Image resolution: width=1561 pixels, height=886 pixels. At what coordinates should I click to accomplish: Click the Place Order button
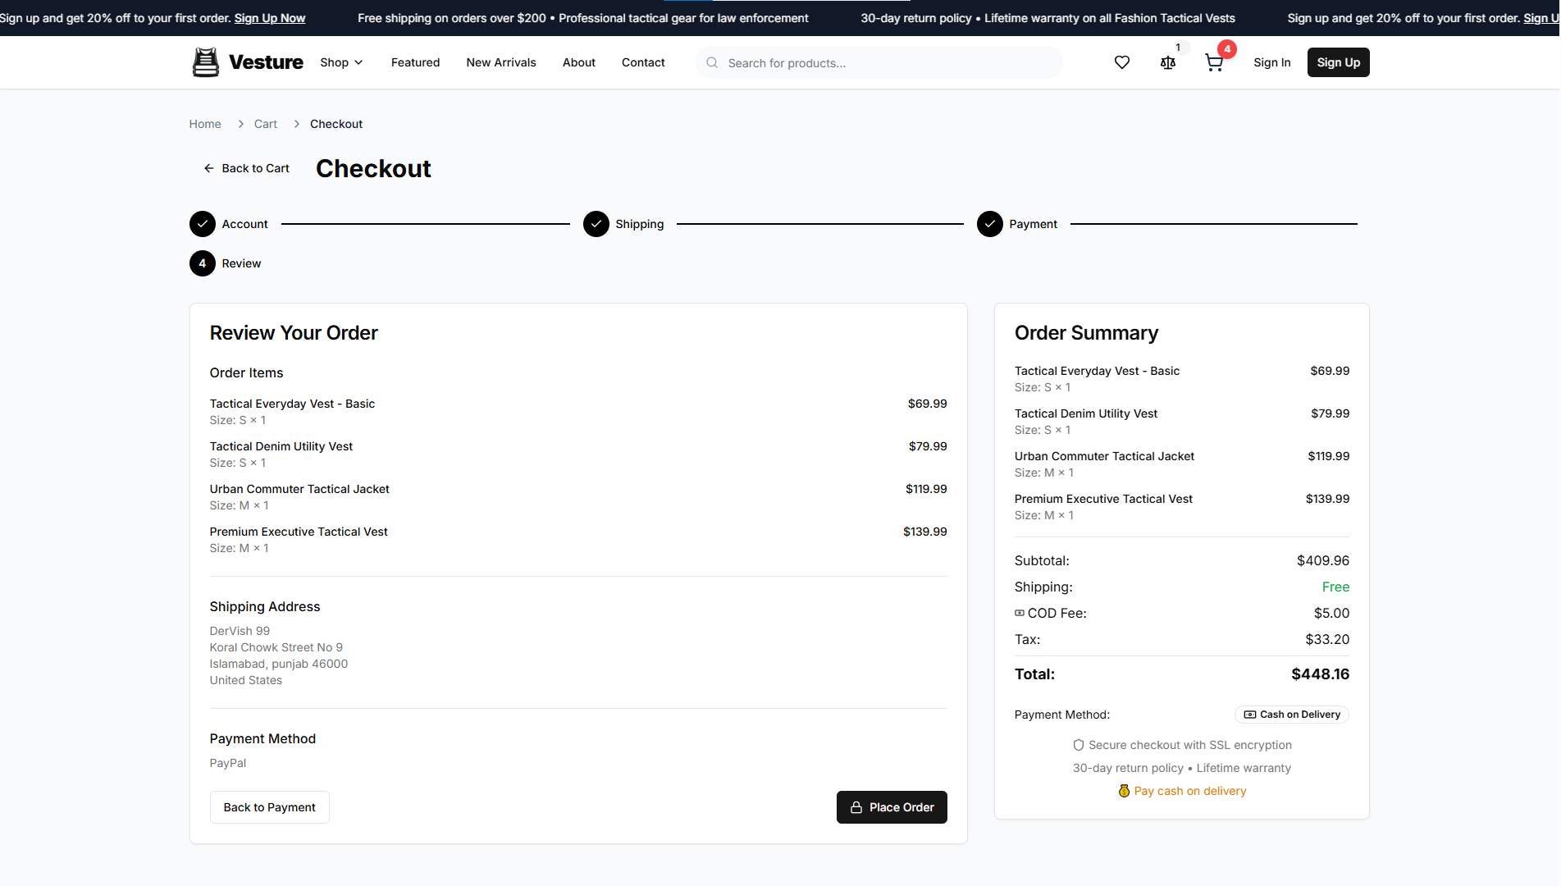point(892,807)
